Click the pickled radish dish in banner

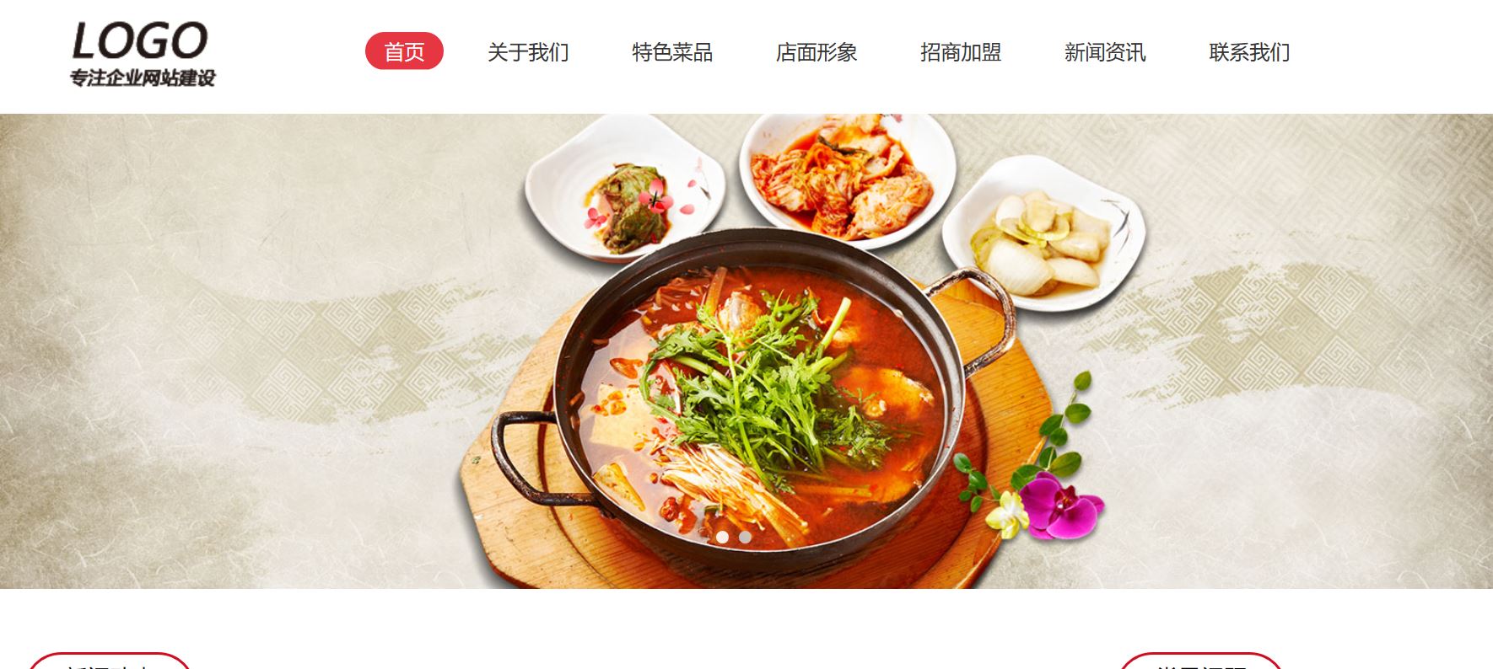pos(1044,233)
